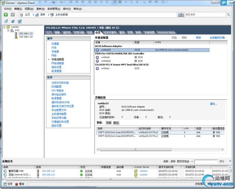Sort by the 请求开始时间 column arrow
The image size is (235, 189).
click(x=181, y=167)
